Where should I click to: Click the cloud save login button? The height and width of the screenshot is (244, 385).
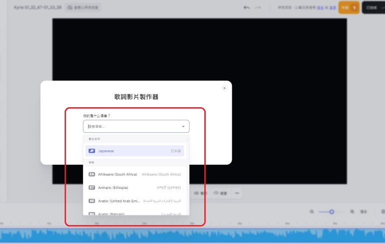pyautogui.click(x=83, y=8)
